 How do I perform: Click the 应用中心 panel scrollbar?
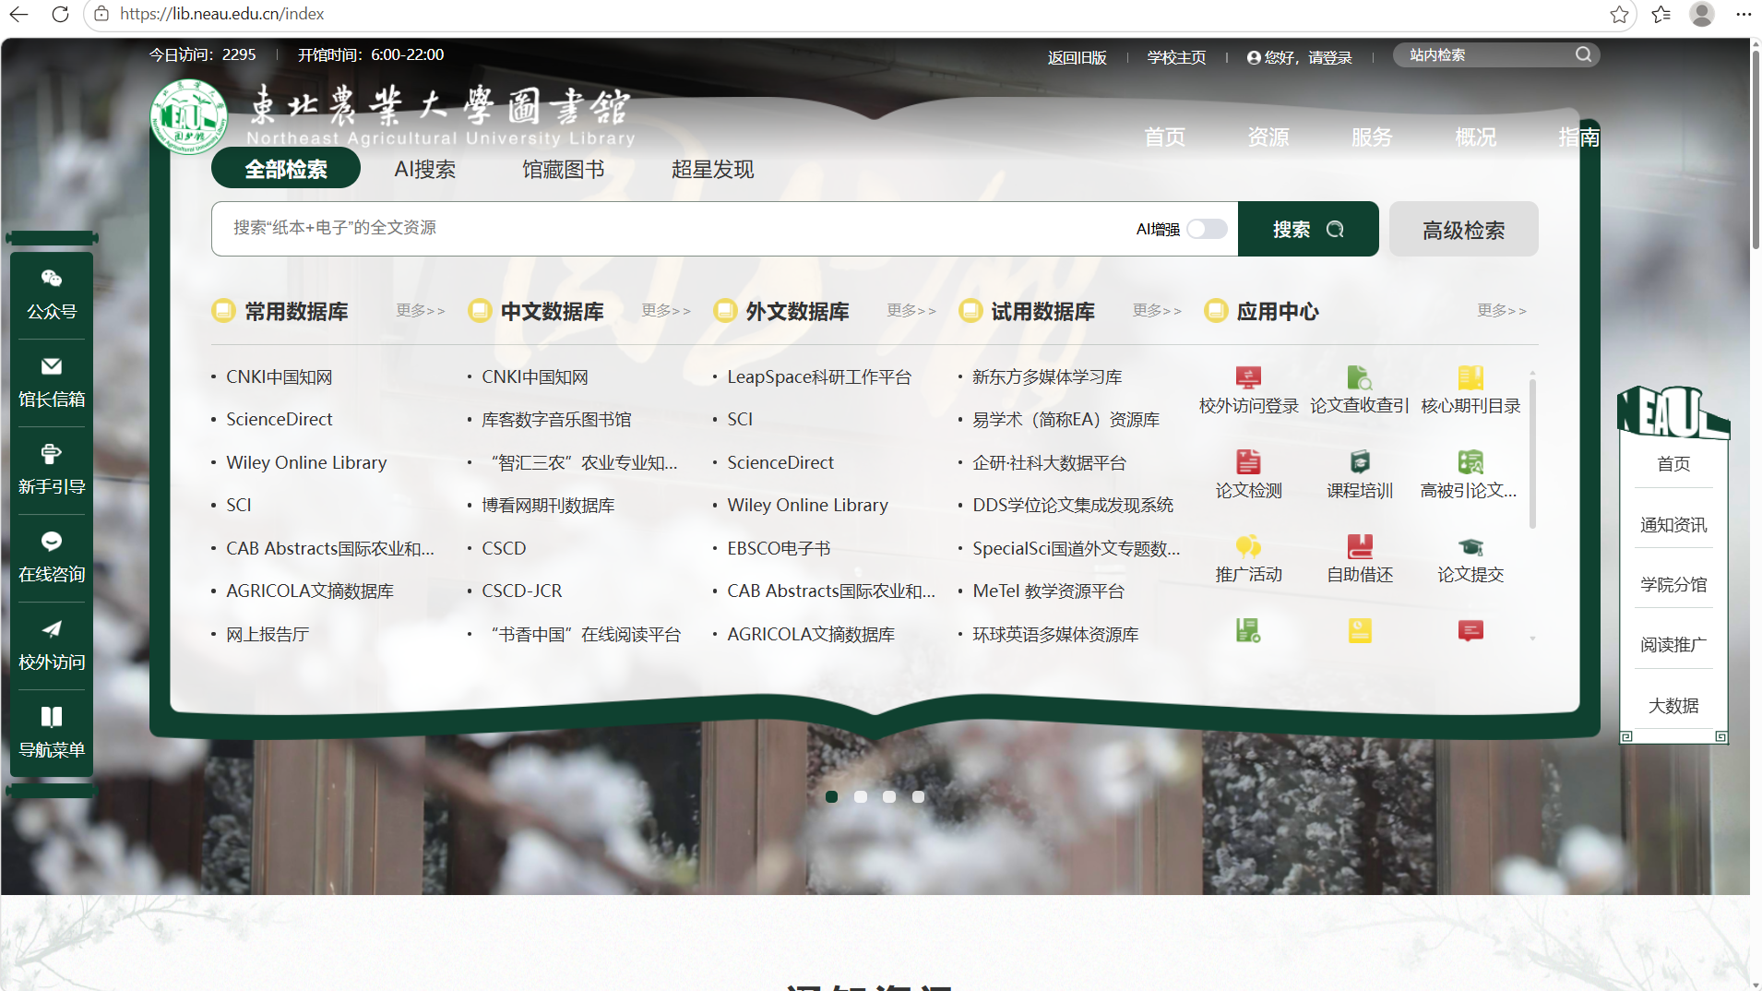pyautogui.click(x=1532, y=452)
